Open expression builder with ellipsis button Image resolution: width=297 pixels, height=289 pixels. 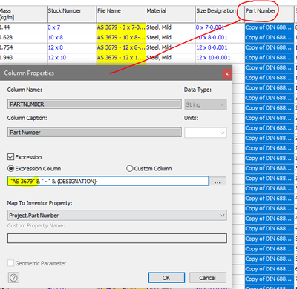(218, 182)
